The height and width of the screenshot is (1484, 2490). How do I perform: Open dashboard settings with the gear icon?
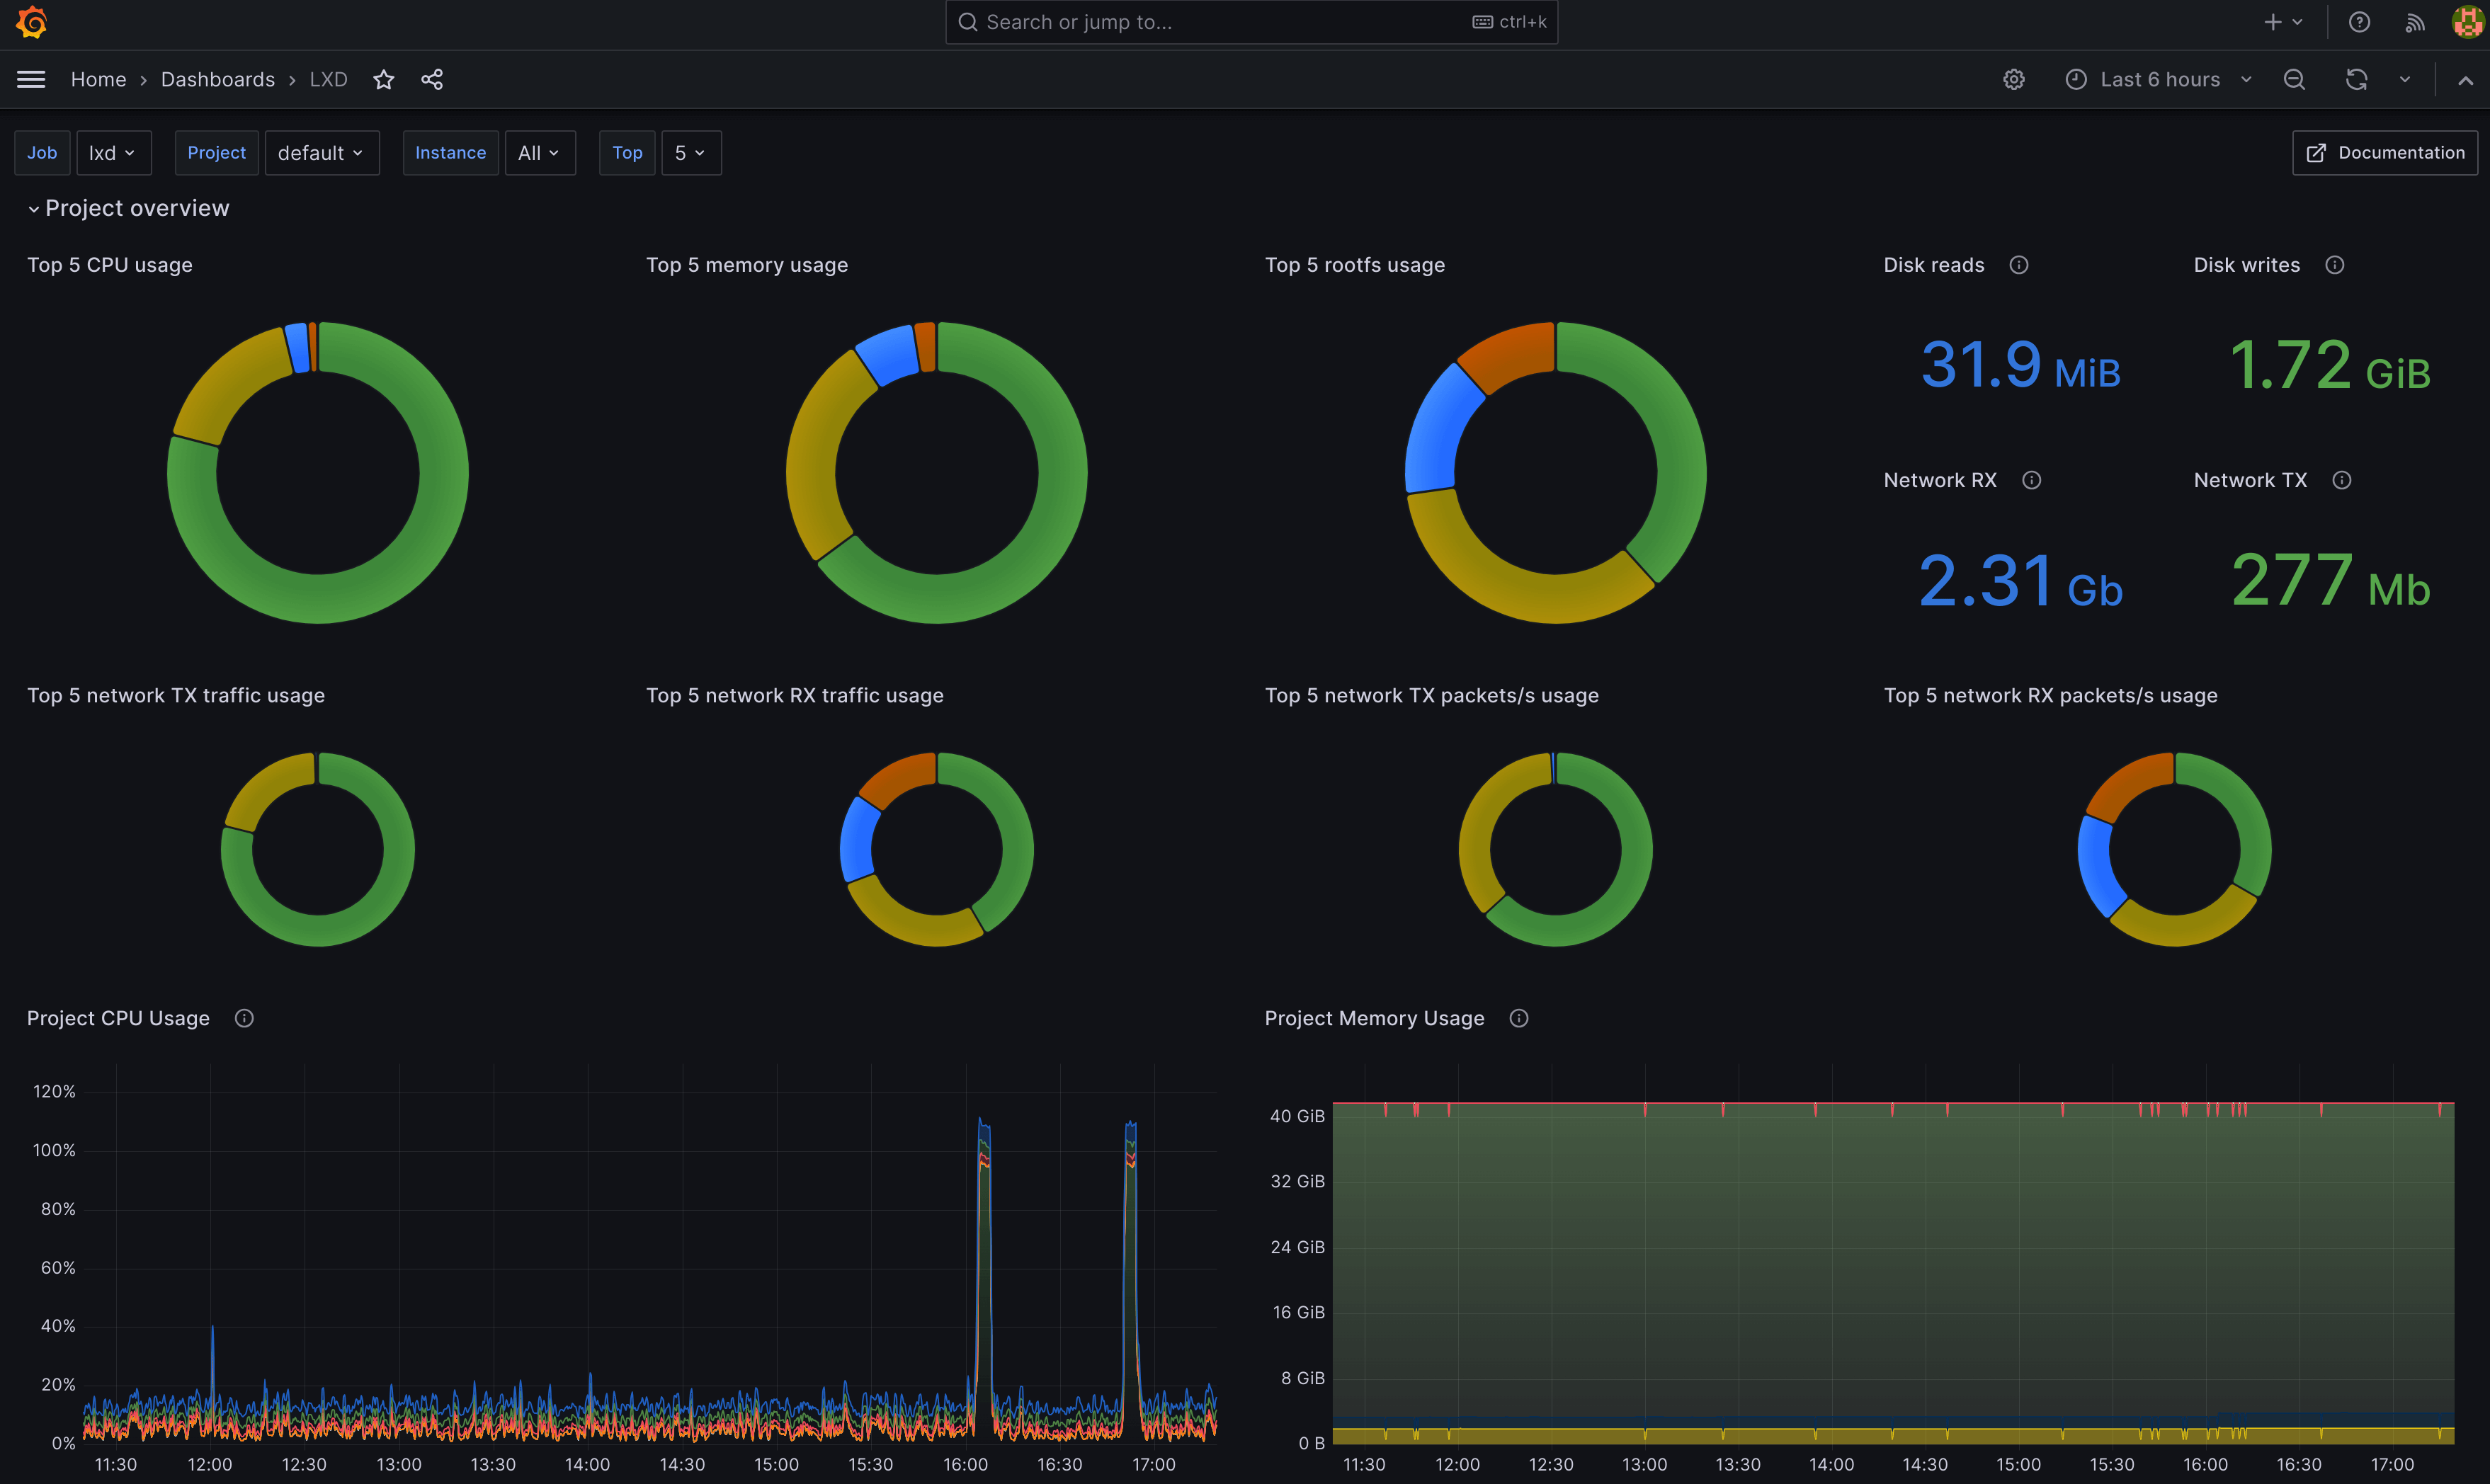(x=2015, y=79)
